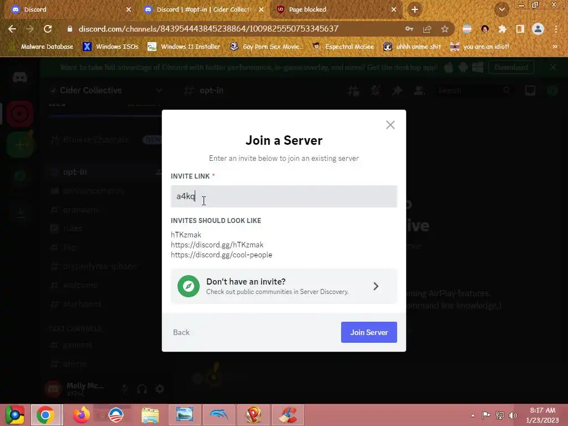The image size is (568, 426).
Task: Click the Windows Start button
Action: tap(14, 415)
